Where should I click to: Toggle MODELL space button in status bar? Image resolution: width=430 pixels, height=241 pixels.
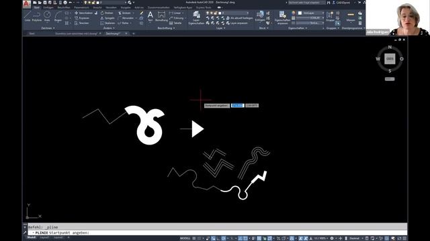pos(185,238)
